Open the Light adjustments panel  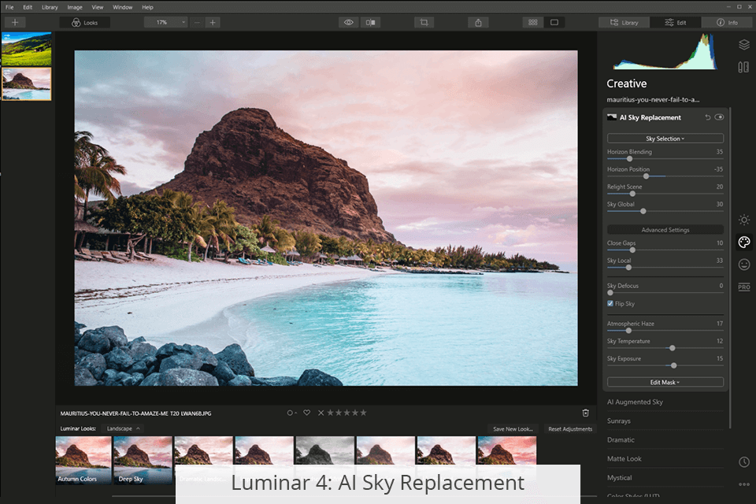click(x=744, y=220)
